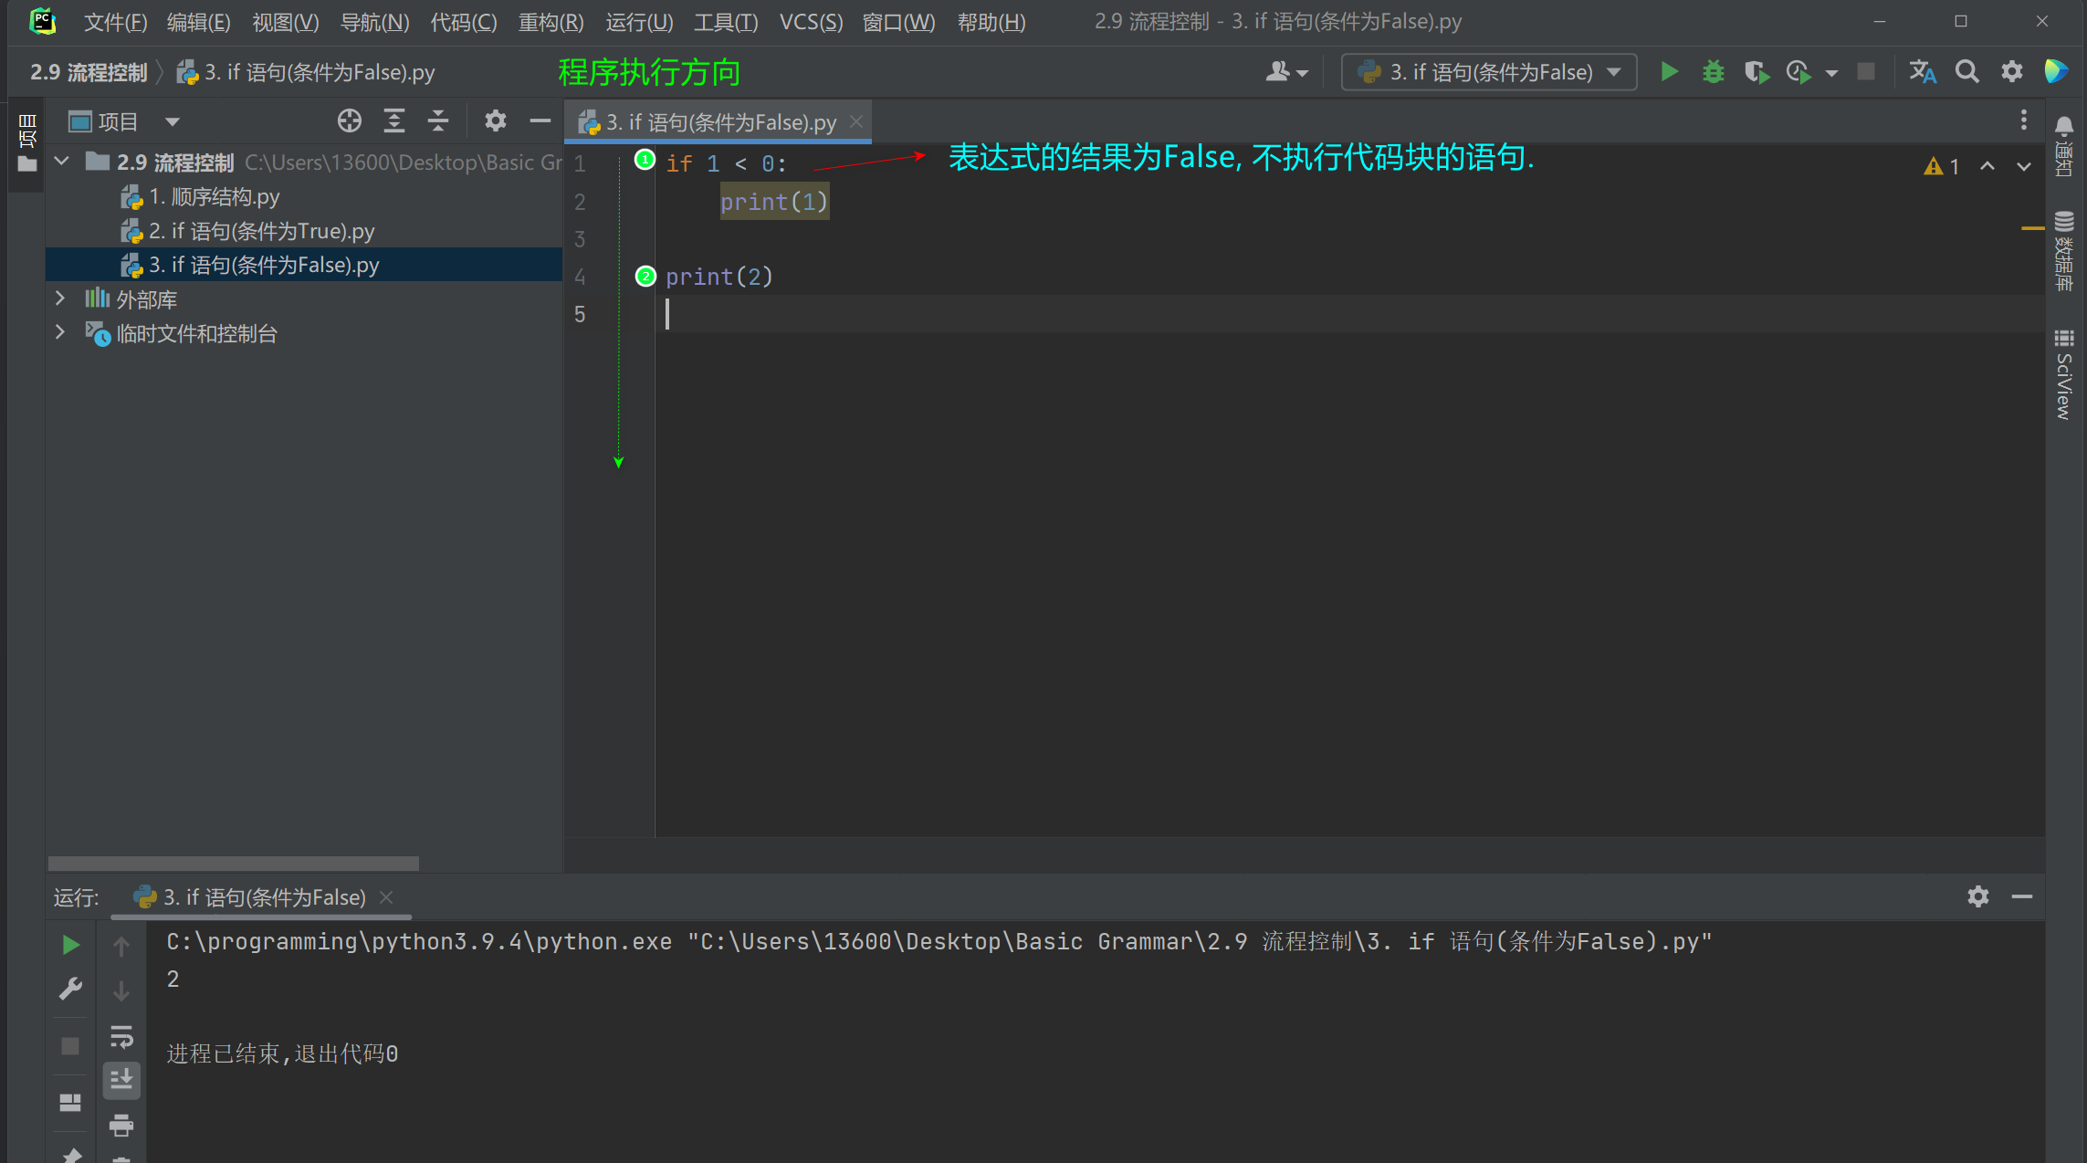This screenshot has height=1163, width=2087.
Task: Open the 文件(F) menu
Action: (x=115, y=22)
